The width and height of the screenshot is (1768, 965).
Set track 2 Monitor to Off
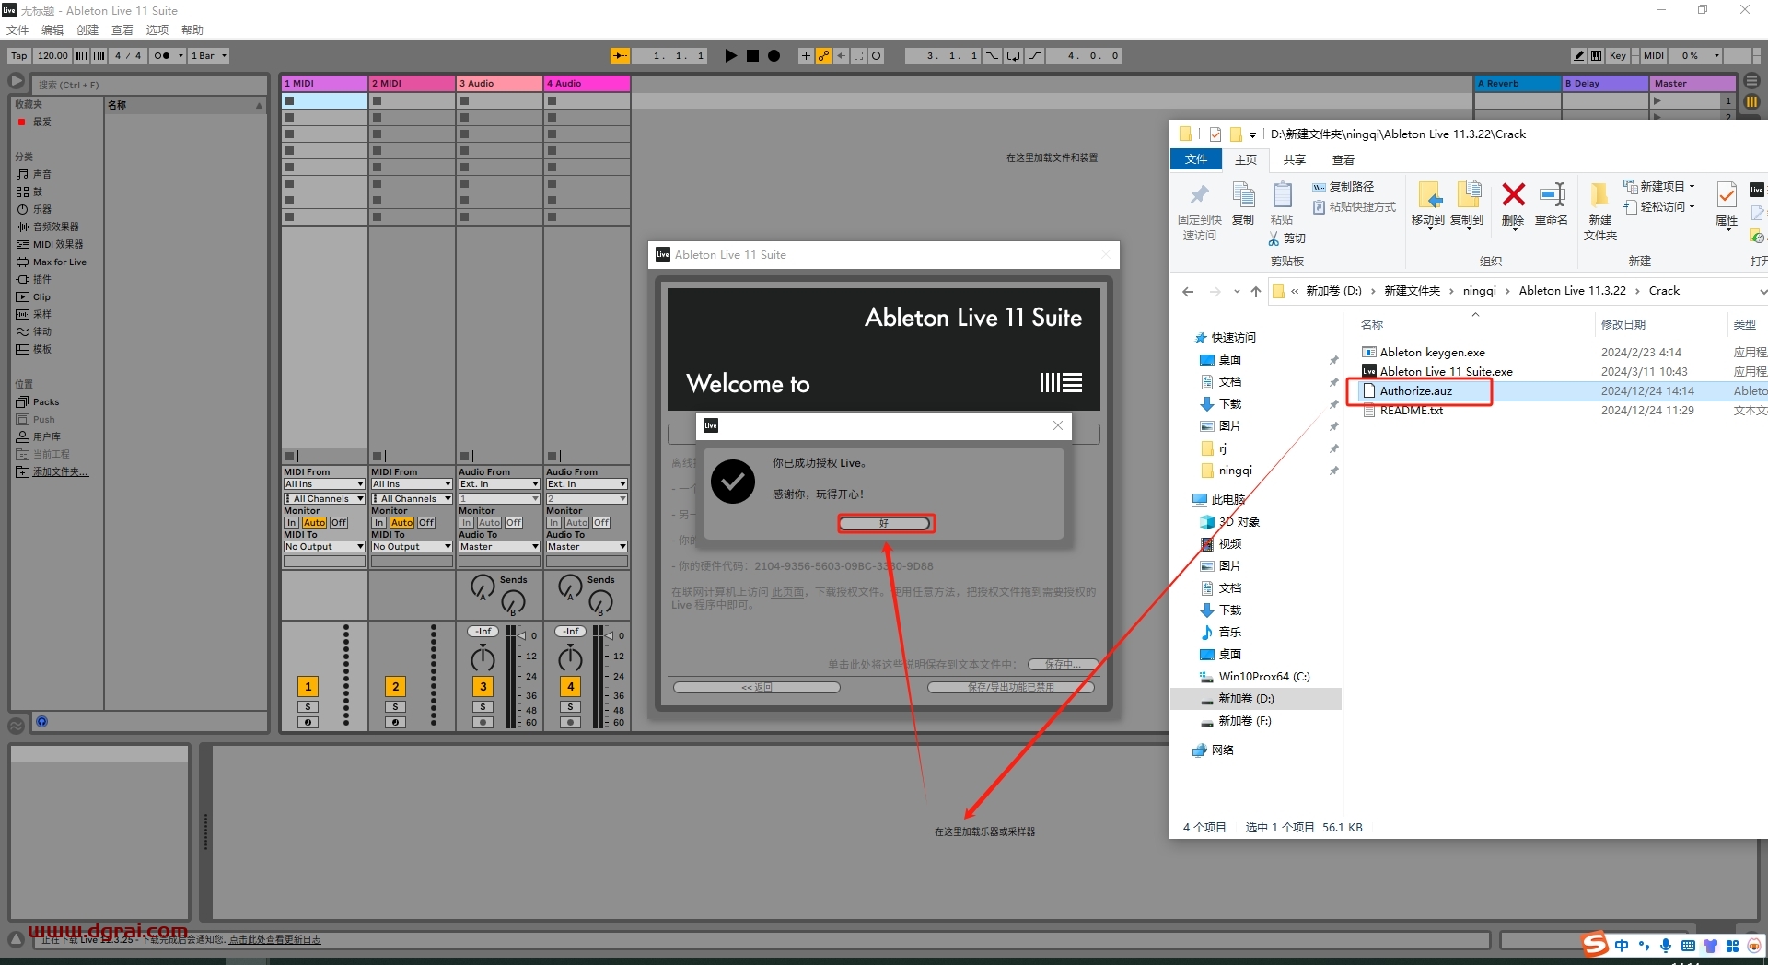pos(426,522)
